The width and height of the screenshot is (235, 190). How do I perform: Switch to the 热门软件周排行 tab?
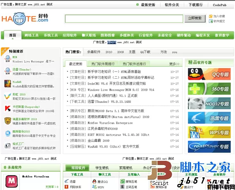103,64
